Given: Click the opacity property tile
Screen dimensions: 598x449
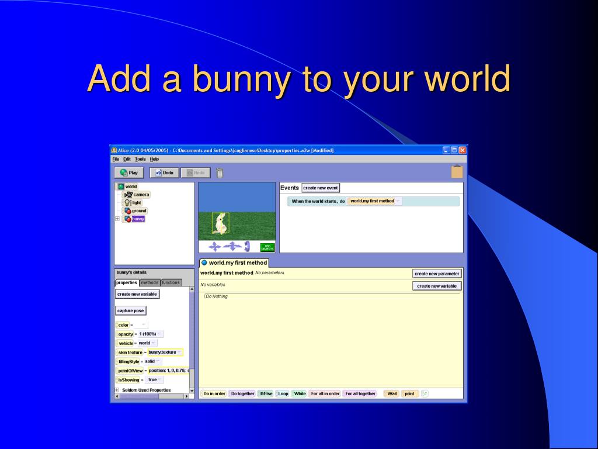Looking at the screenshot, I should (x=126, y=334).
